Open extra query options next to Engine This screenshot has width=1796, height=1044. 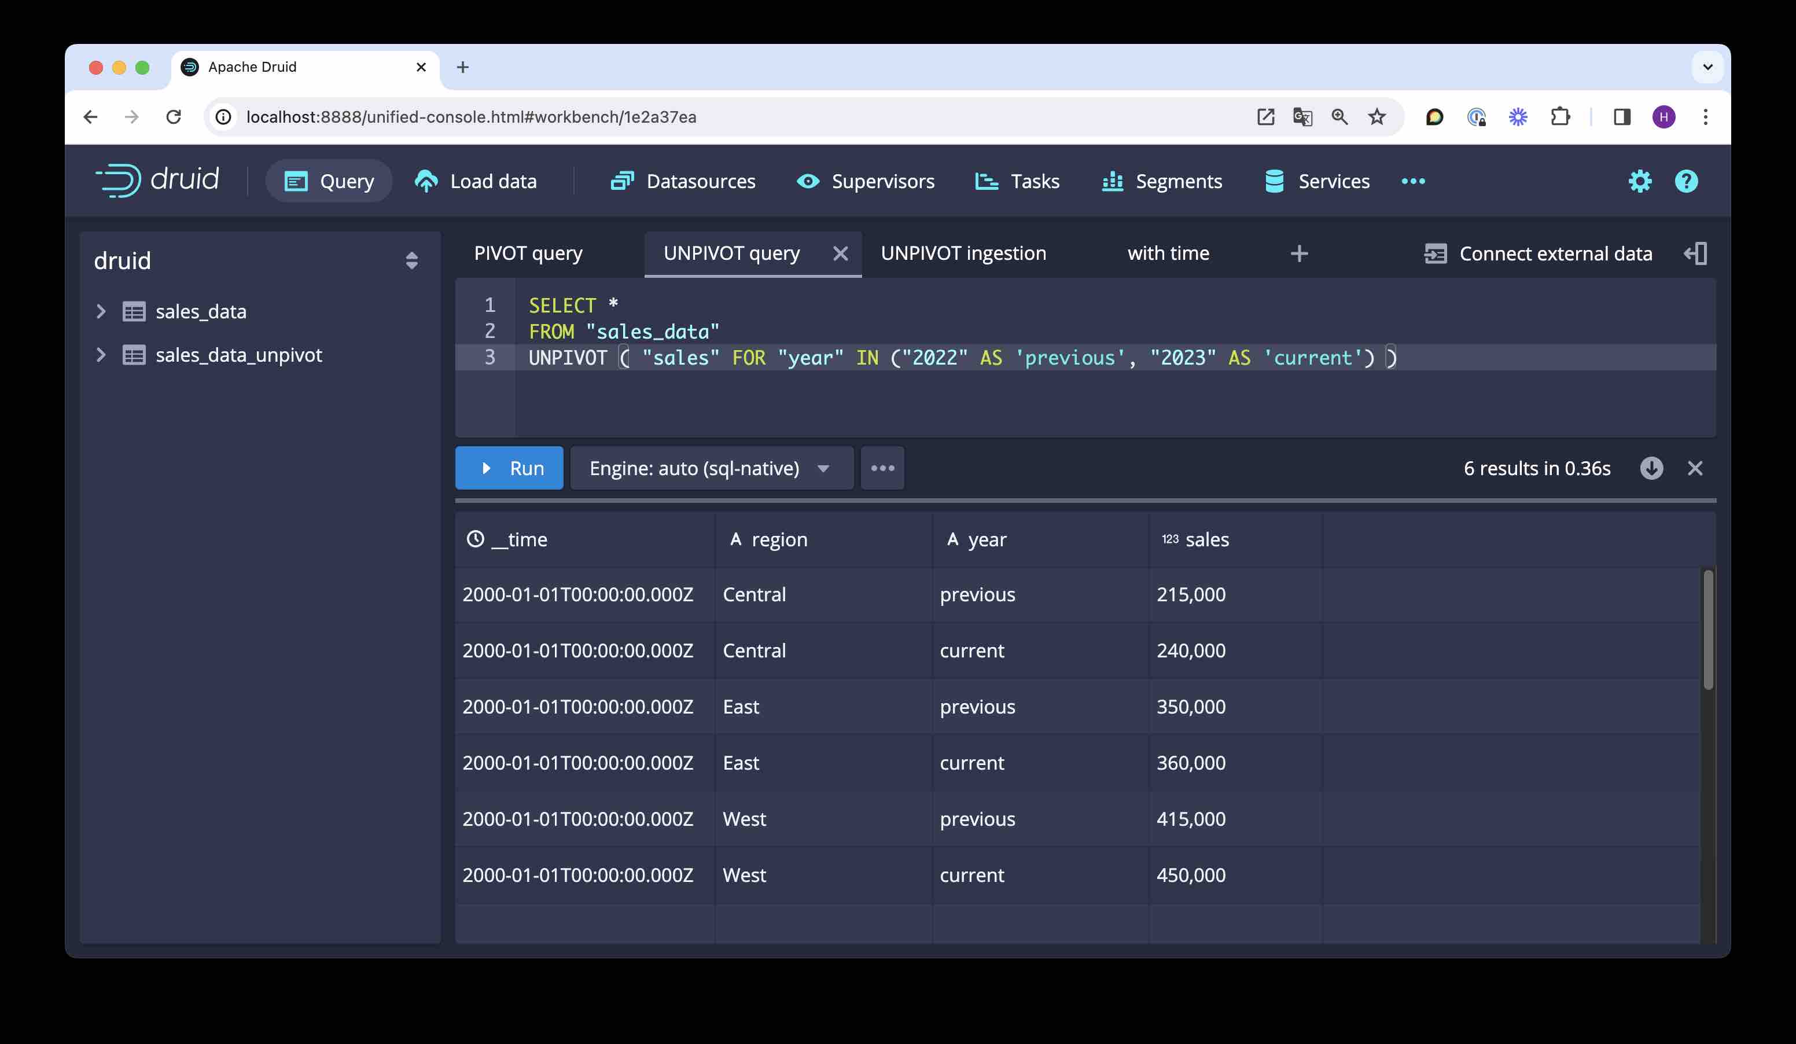pyautogui.click(x=883, y=468)
